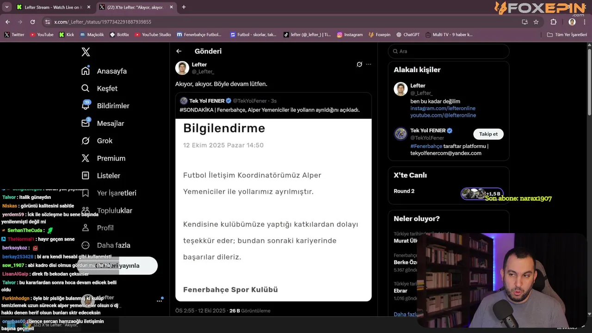
Task: Click the address bar URL
Action: tap(103, 22)
